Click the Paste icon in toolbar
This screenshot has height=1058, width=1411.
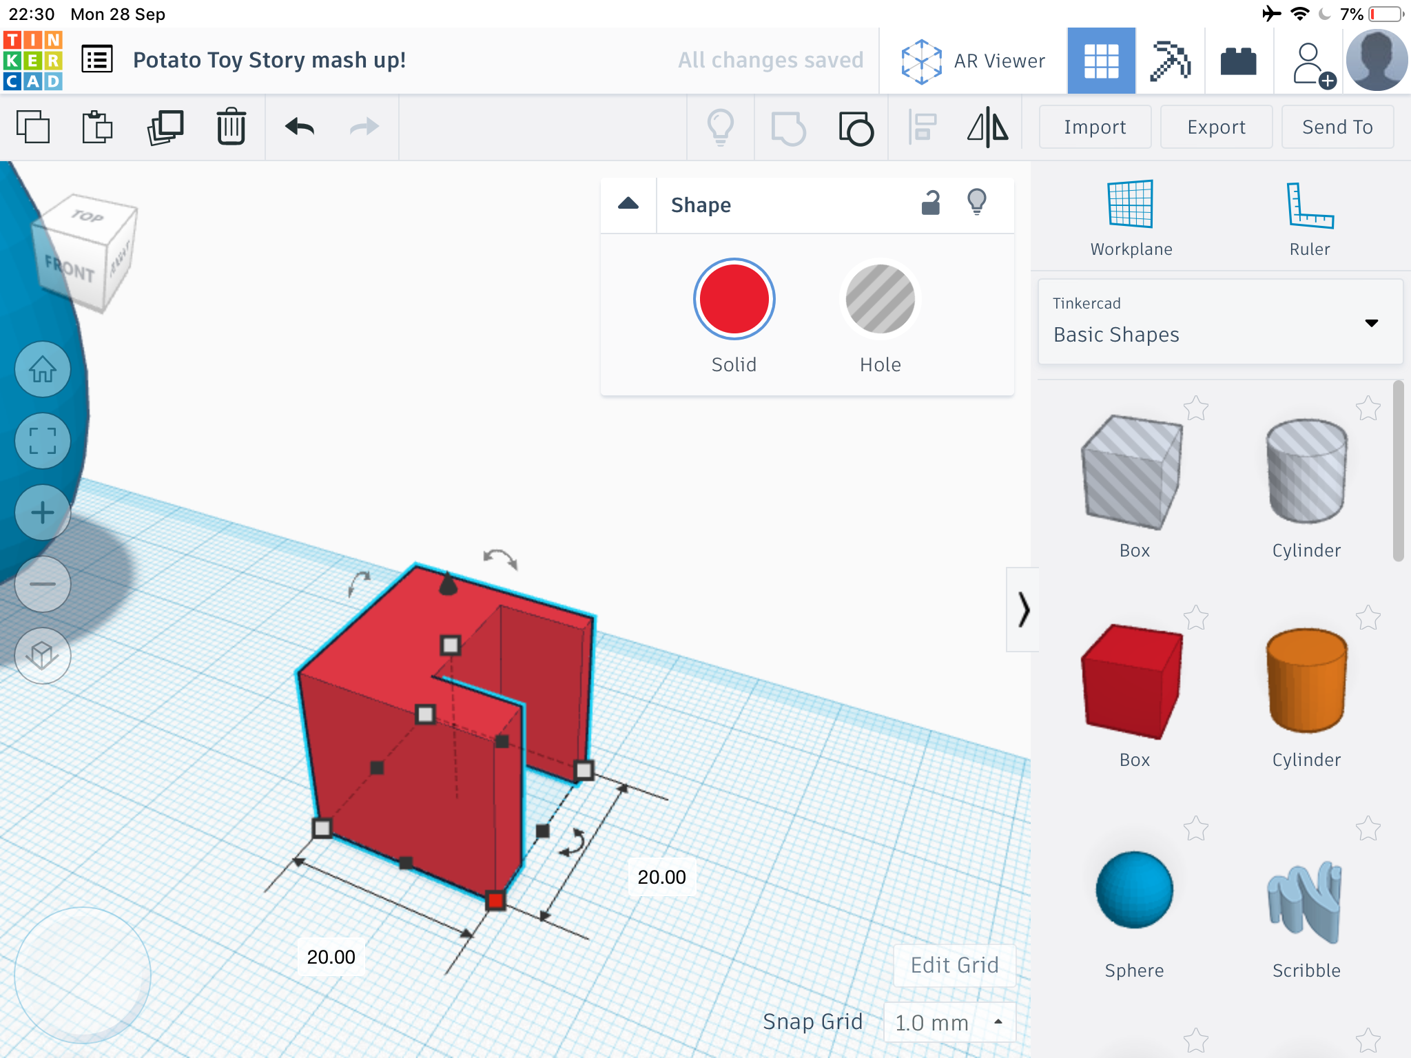(97, 127)
